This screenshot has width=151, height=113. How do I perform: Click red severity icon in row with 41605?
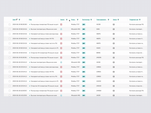61,48
